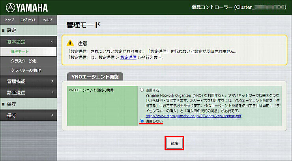Click the 注意 heading in the notice
The width and height of the screenshot is (292, 161).
[x=82, y=44]
